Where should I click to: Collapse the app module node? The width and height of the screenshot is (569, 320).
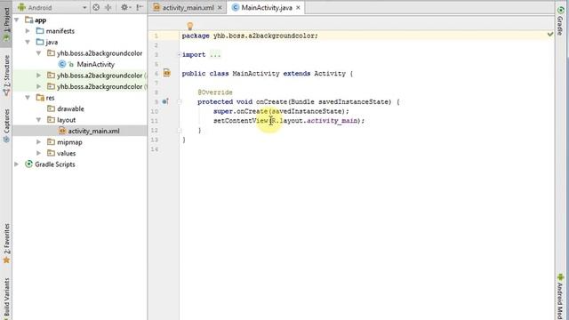(17, 20)
